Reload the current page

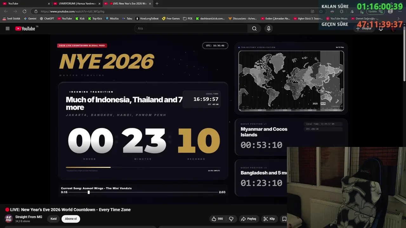point(24,11)
